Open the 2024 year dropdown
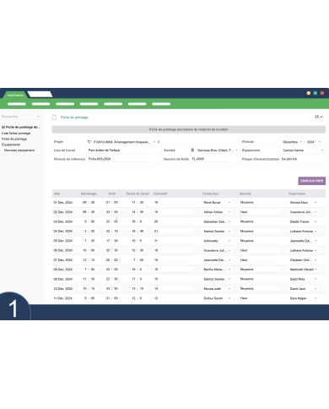Screen dimensions: 329x409 pos(320,142)
